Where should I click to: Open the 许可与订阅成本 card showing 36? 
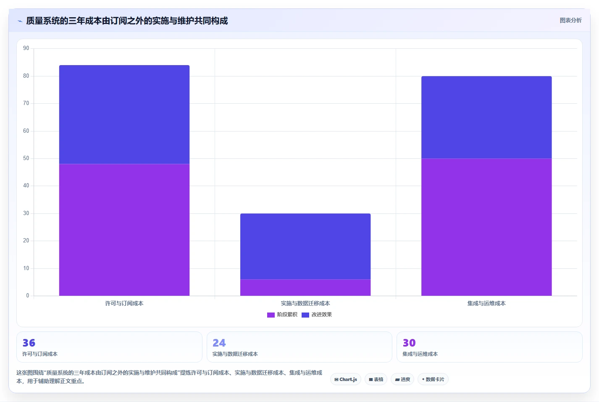[109, 347]
